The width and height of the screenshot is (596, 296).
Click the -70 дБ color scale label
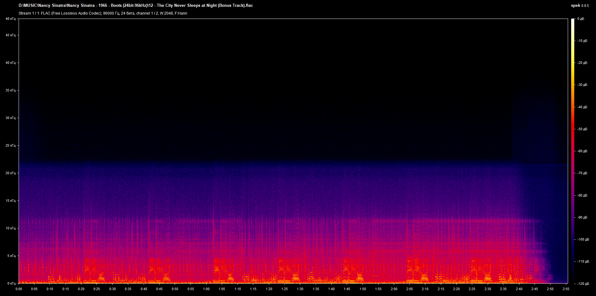582,173
